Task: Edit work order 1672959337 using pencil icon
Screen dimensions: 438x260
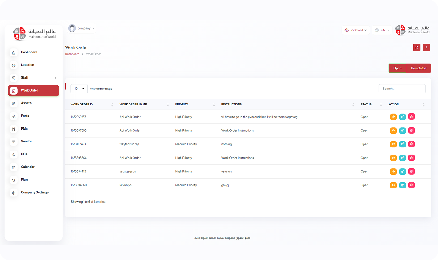Action: pos(402,117)
